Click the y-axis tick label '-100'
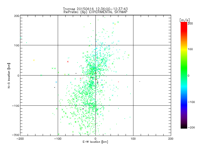Viewport: 201px width, 151px height. click(16, 106)
